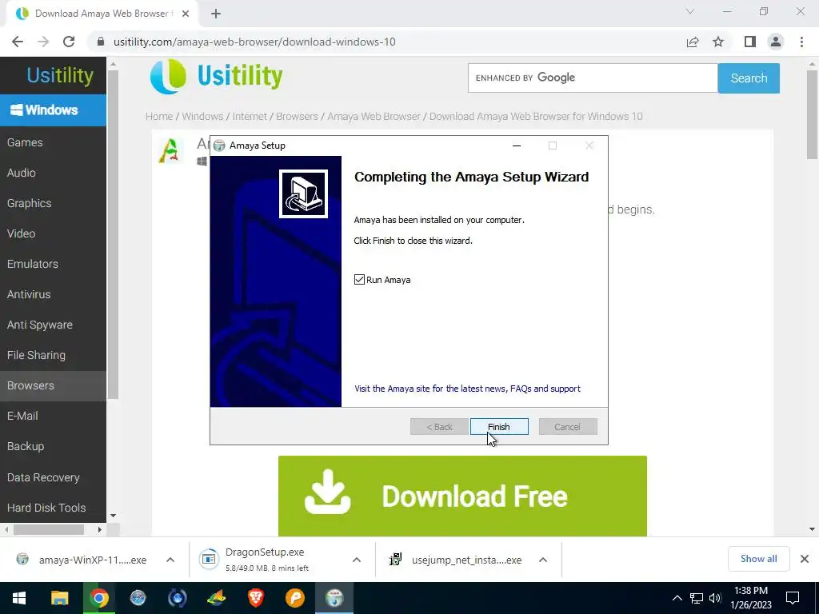Click the Usitility title in sidebar
This screenshot has height=614, width=819.
60,75
